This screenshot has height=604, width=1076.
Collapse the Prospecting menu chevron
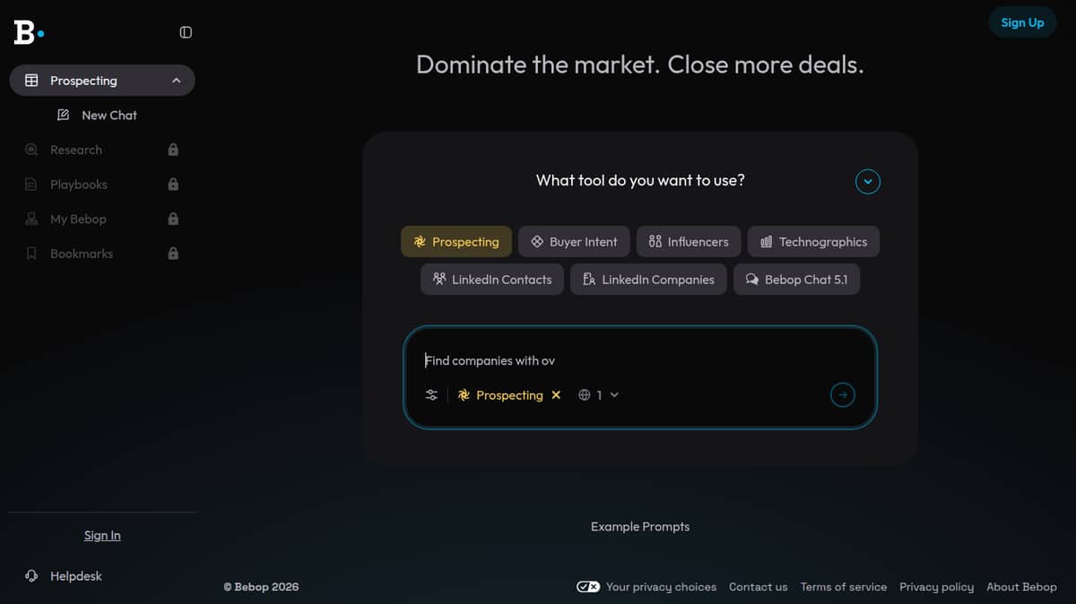pyautogui.click(x=177, y=81)
